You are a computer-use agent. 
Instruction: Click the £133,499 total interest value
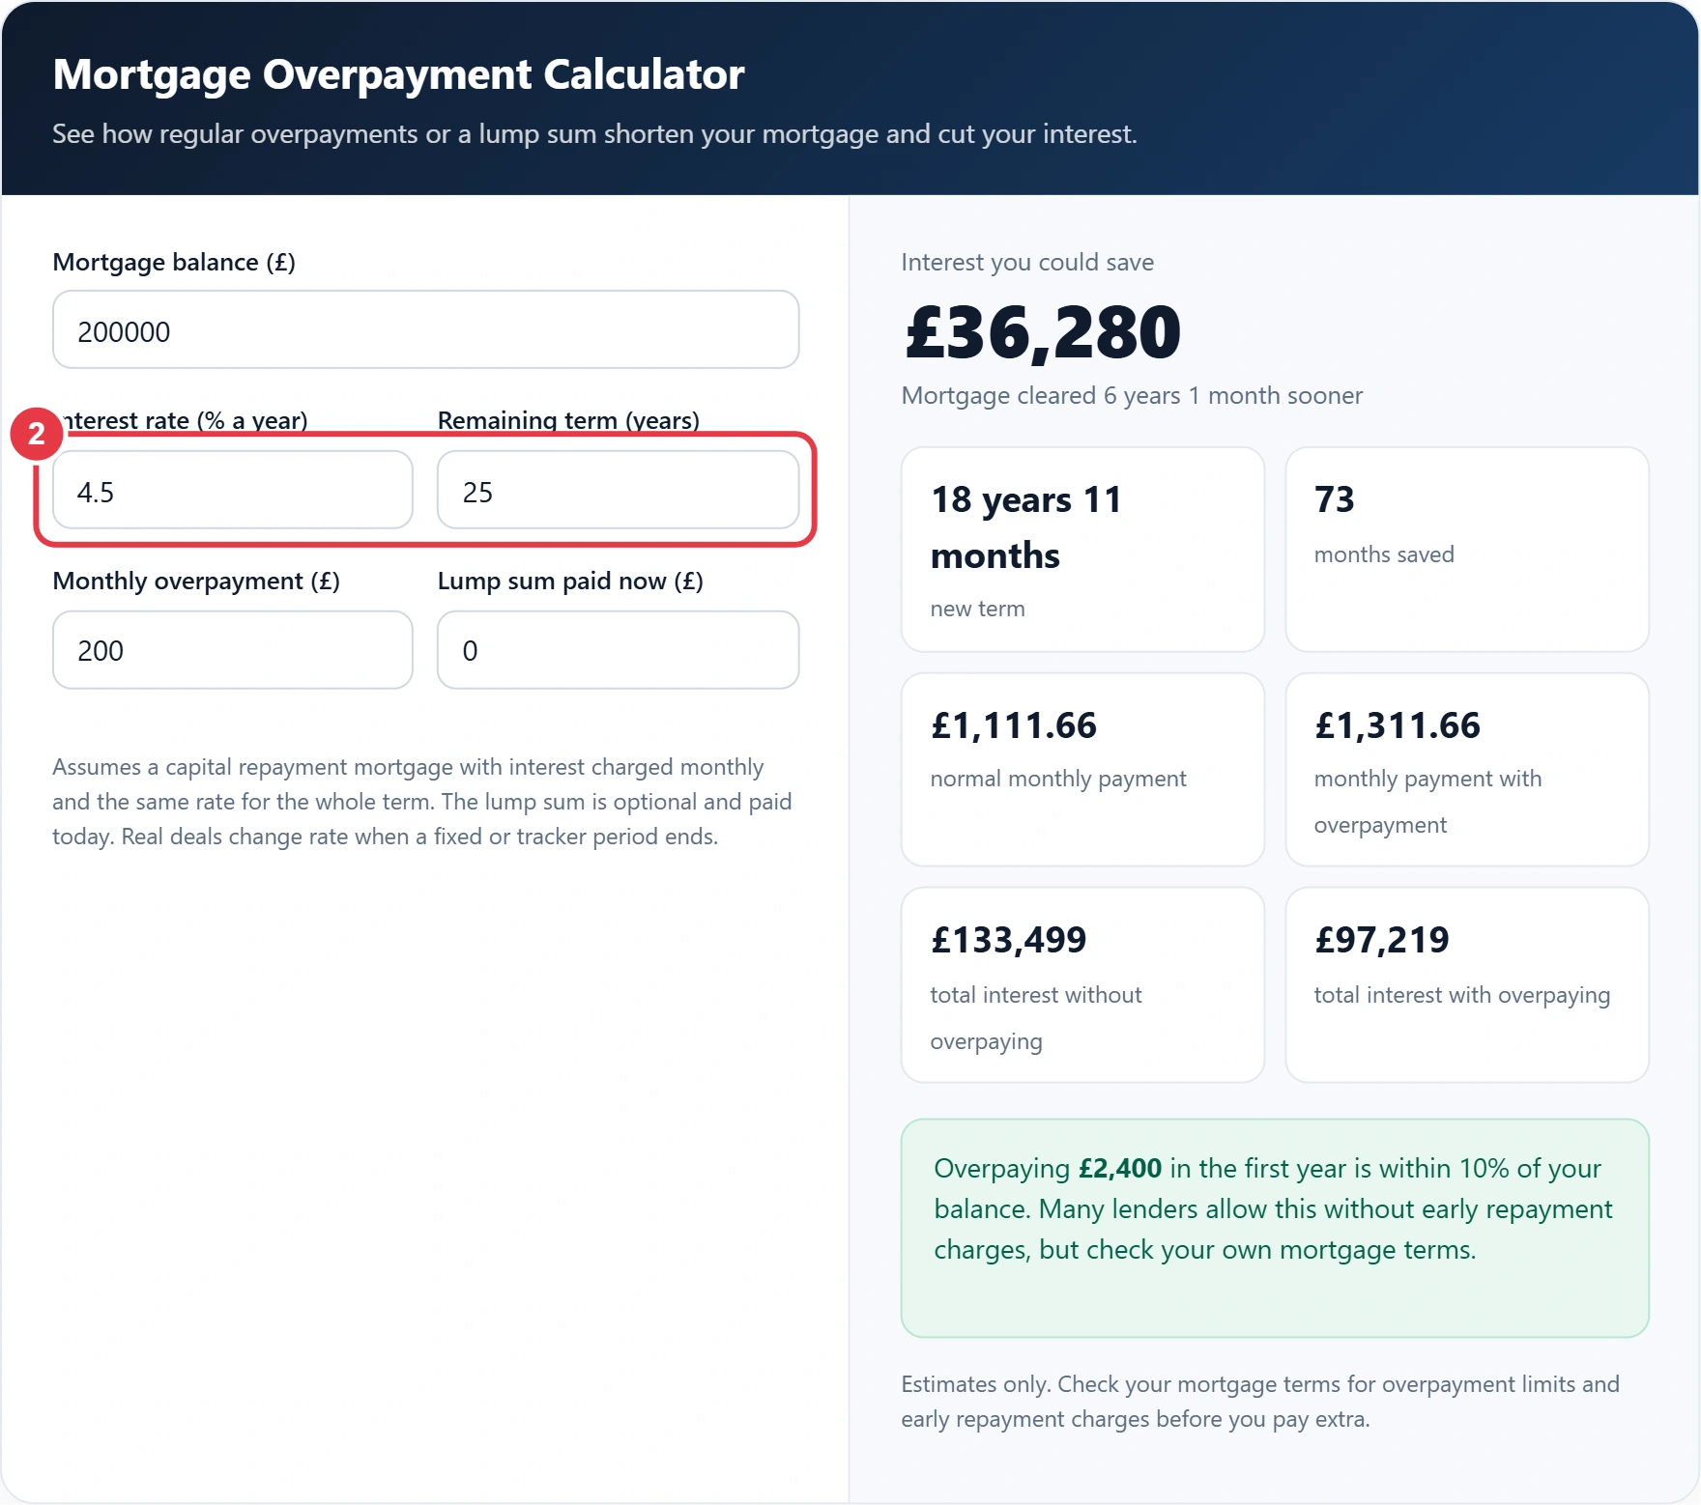(x=1008, y=940)
